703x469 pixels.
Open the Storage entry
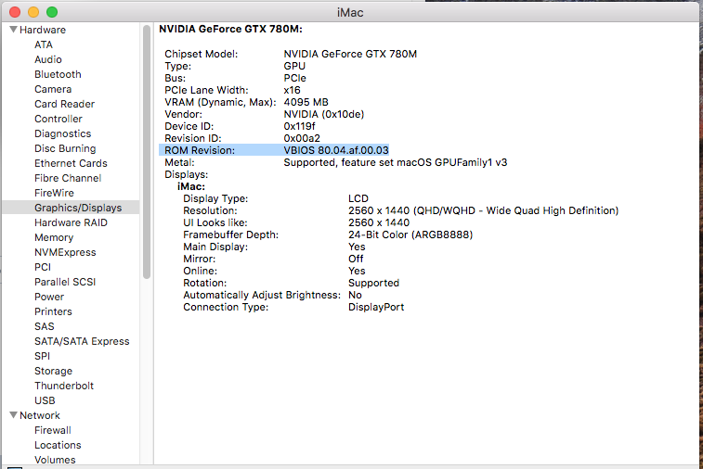53,371
